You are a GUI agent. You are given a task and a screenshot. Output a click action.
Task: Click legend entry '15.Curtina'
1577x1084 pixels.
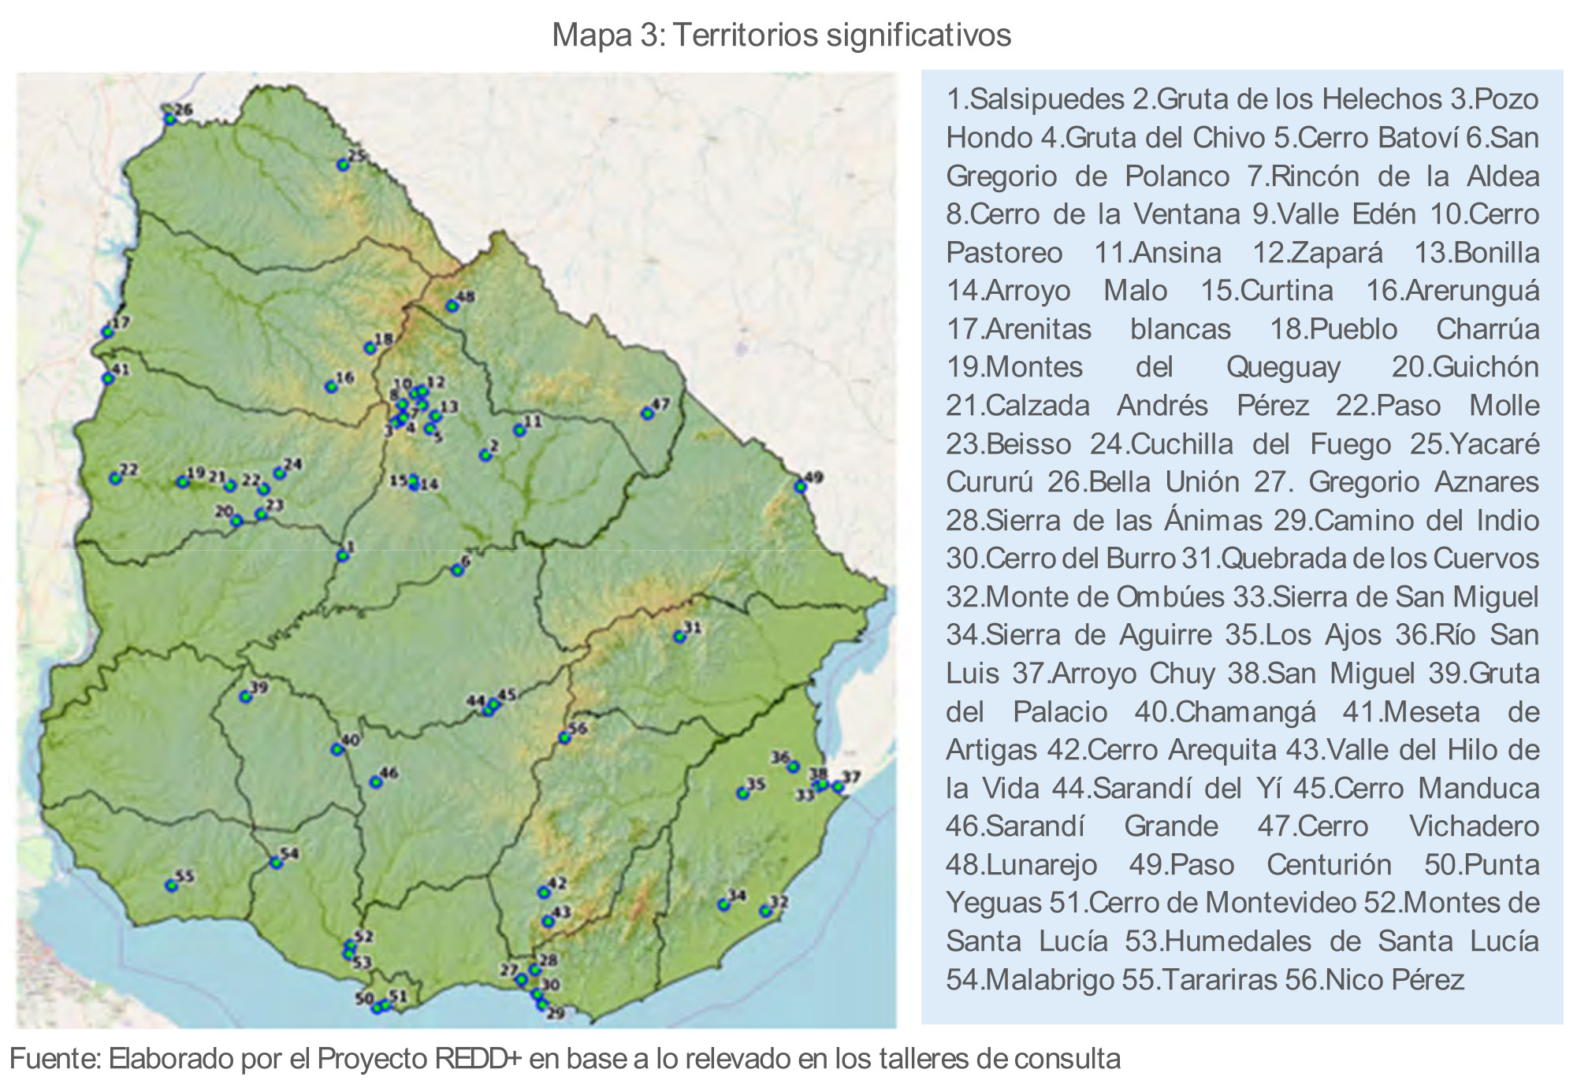click(x=1266, y=290)
